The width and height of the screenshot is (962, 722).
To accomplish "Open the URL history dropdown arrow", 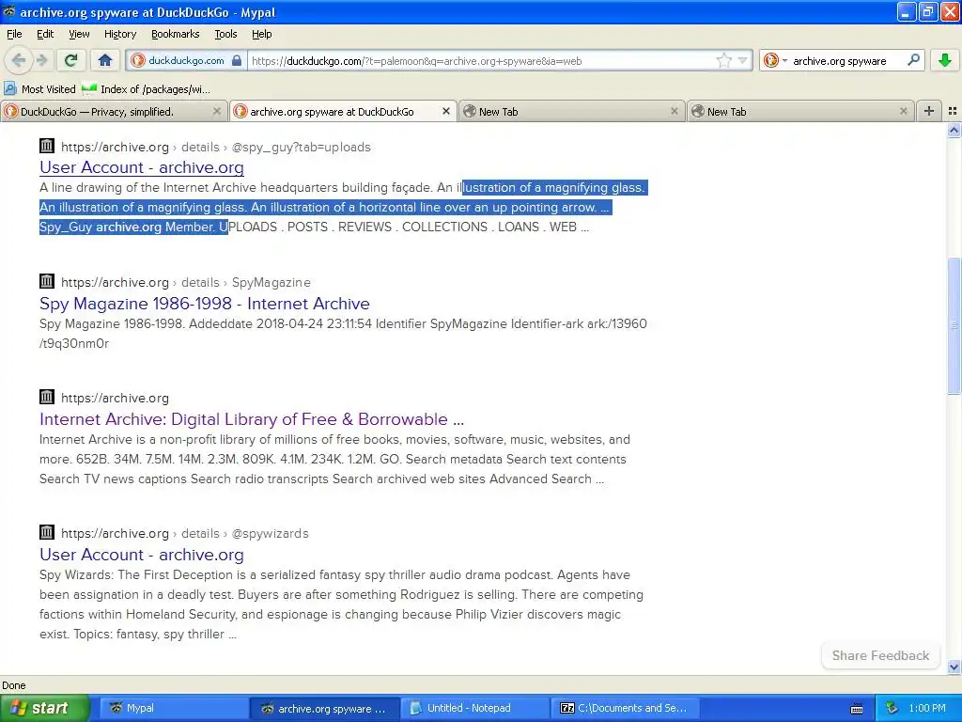I will (x=742, y=60).
